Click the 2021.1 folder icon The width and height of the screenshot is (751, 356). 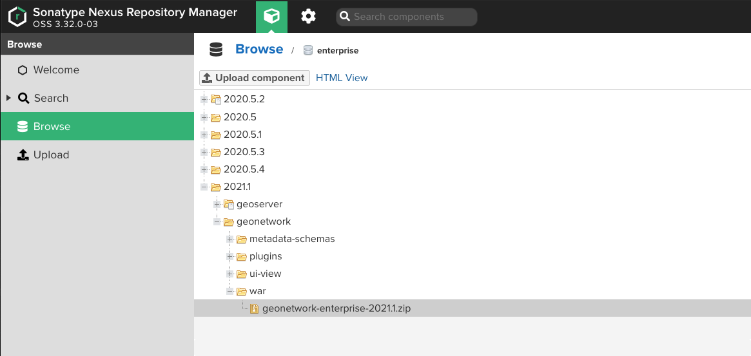(216, 187)
